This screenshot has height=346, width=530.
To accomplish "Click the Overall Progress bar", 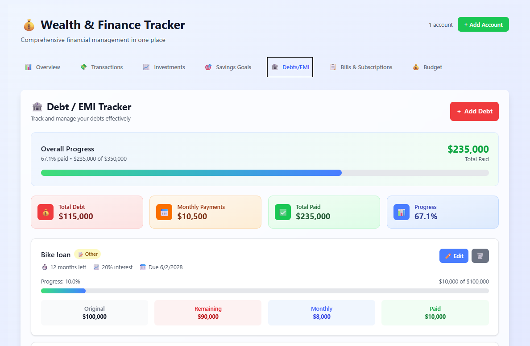I will pyautogui.click(x=265, y=172).
